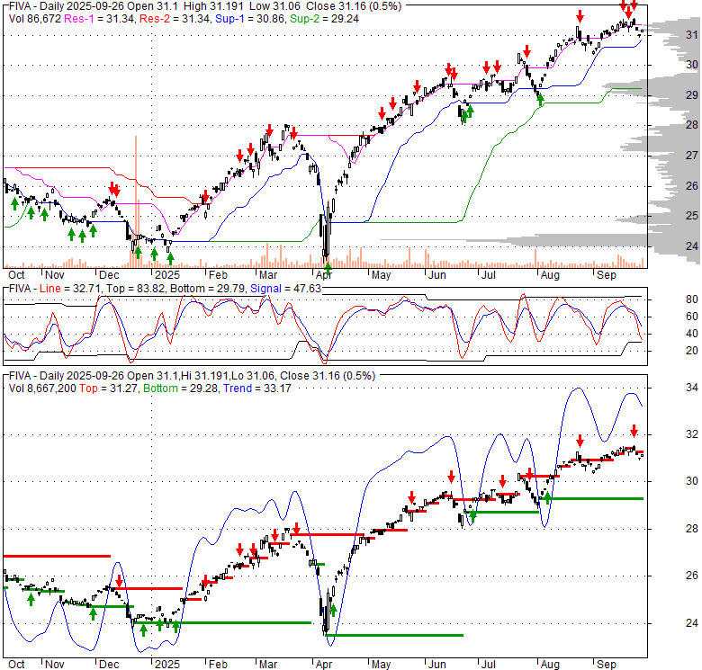
Task: Select the 'Bottom = 29.79' oscillator label
Action: click(208, 289)
